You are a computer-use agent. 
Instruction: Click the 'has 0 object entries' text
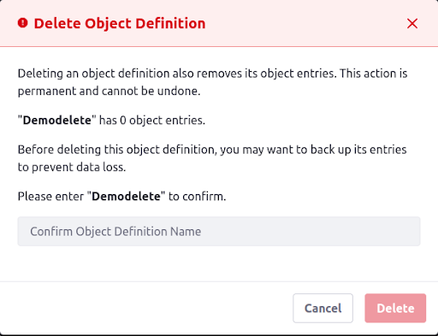tap(152, 121)
